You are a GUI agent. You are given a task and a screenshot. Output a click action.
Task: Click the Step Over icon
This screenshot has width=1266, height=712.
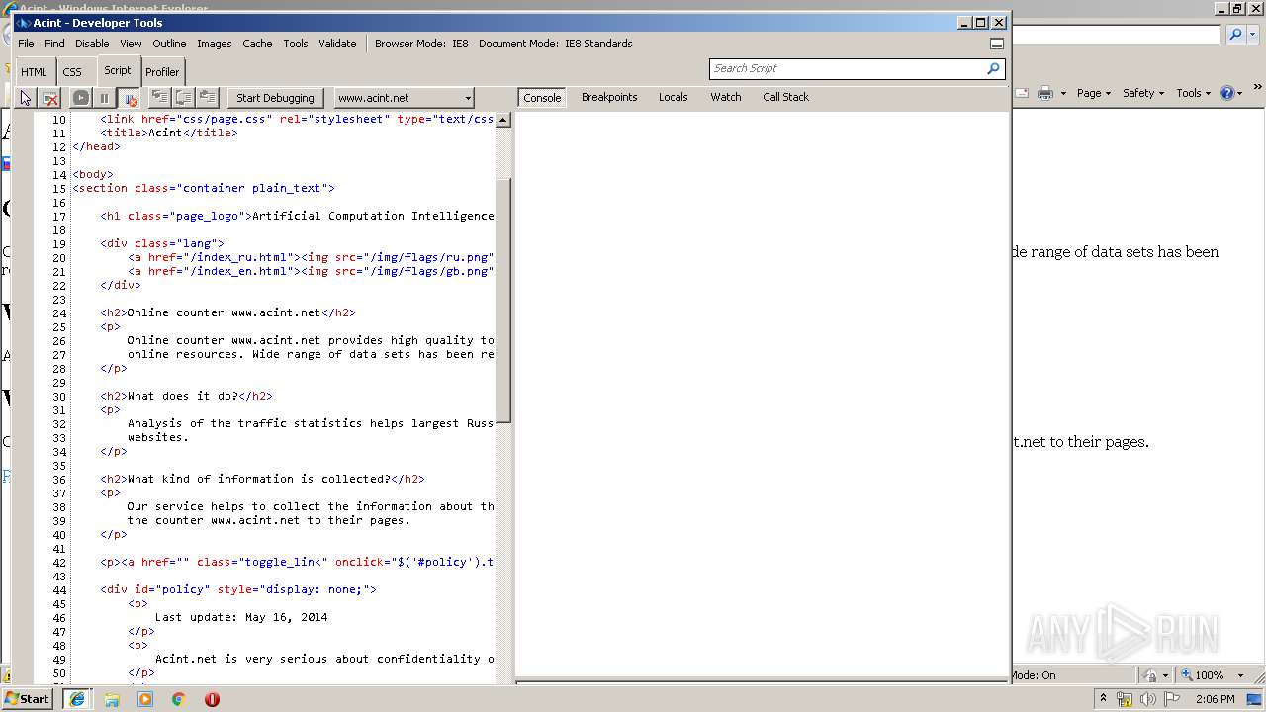183,97
